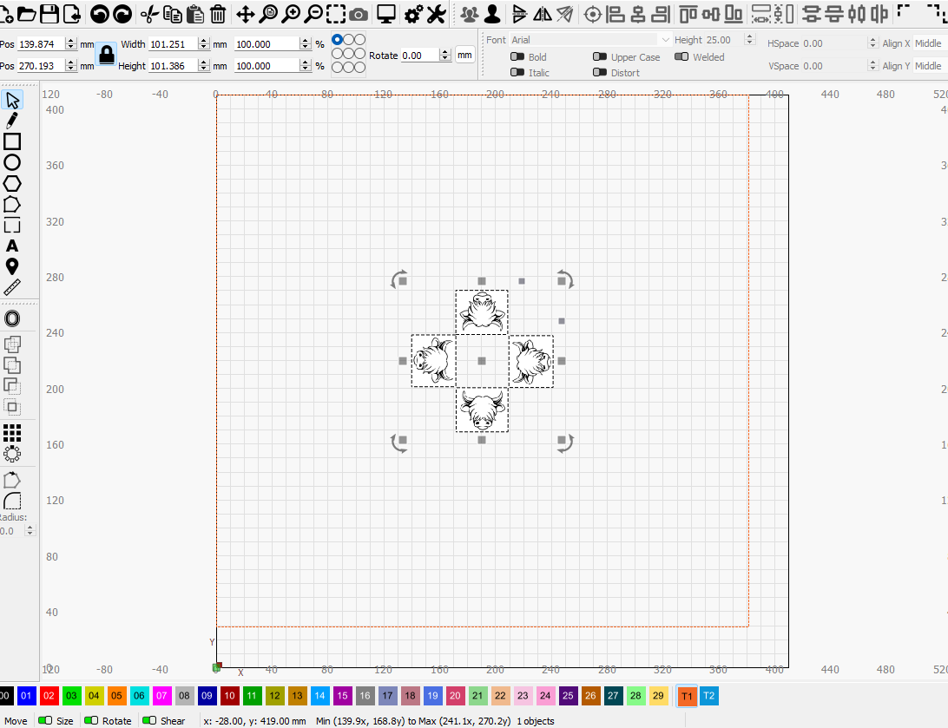Open the Circular Array tool
The image size is (948, 728).
click(x=12, y=454)
